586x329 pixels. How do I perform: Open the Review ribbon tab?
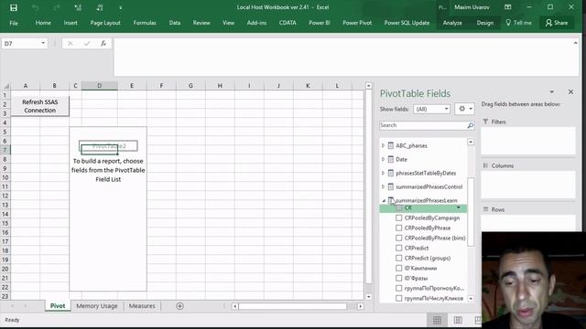pyautogui.click(x=201, y=23)
